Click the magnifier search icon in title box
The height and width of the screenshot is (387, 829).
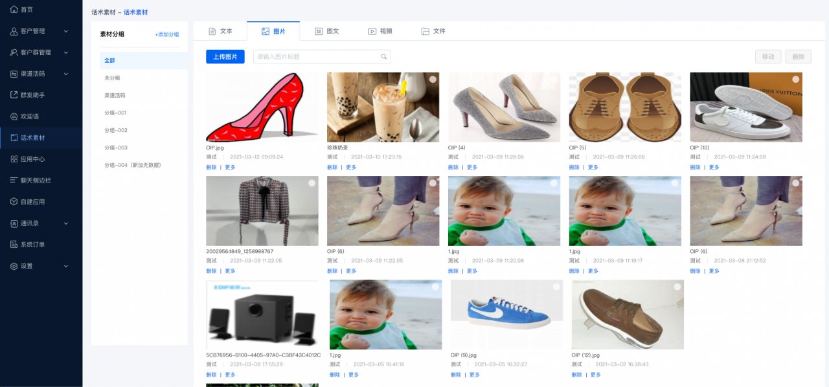tap(383, 57)
